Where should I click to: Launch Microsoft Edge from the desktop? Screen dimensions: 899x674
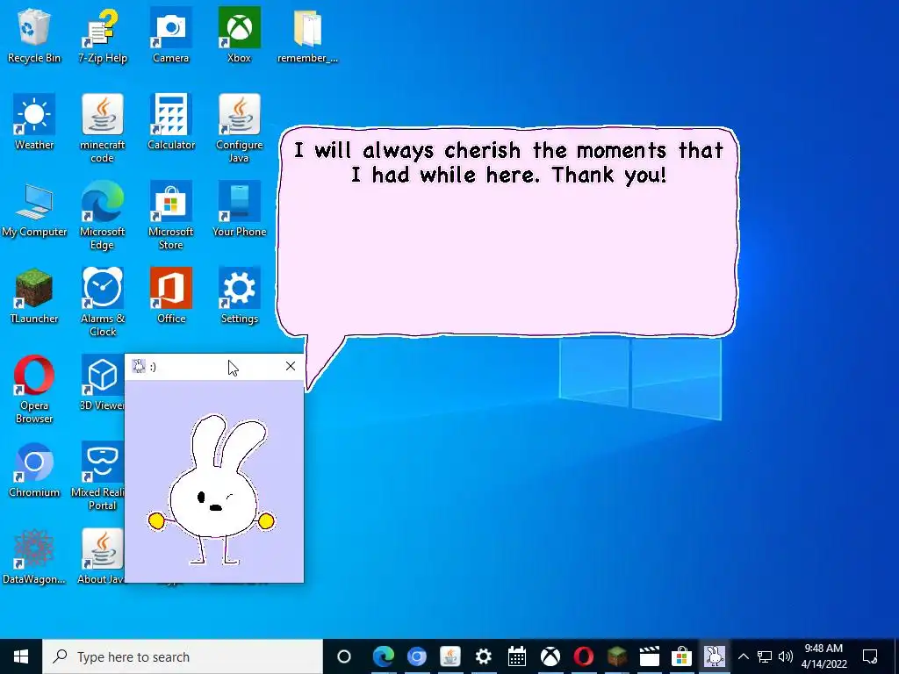(x=102, y=215)
